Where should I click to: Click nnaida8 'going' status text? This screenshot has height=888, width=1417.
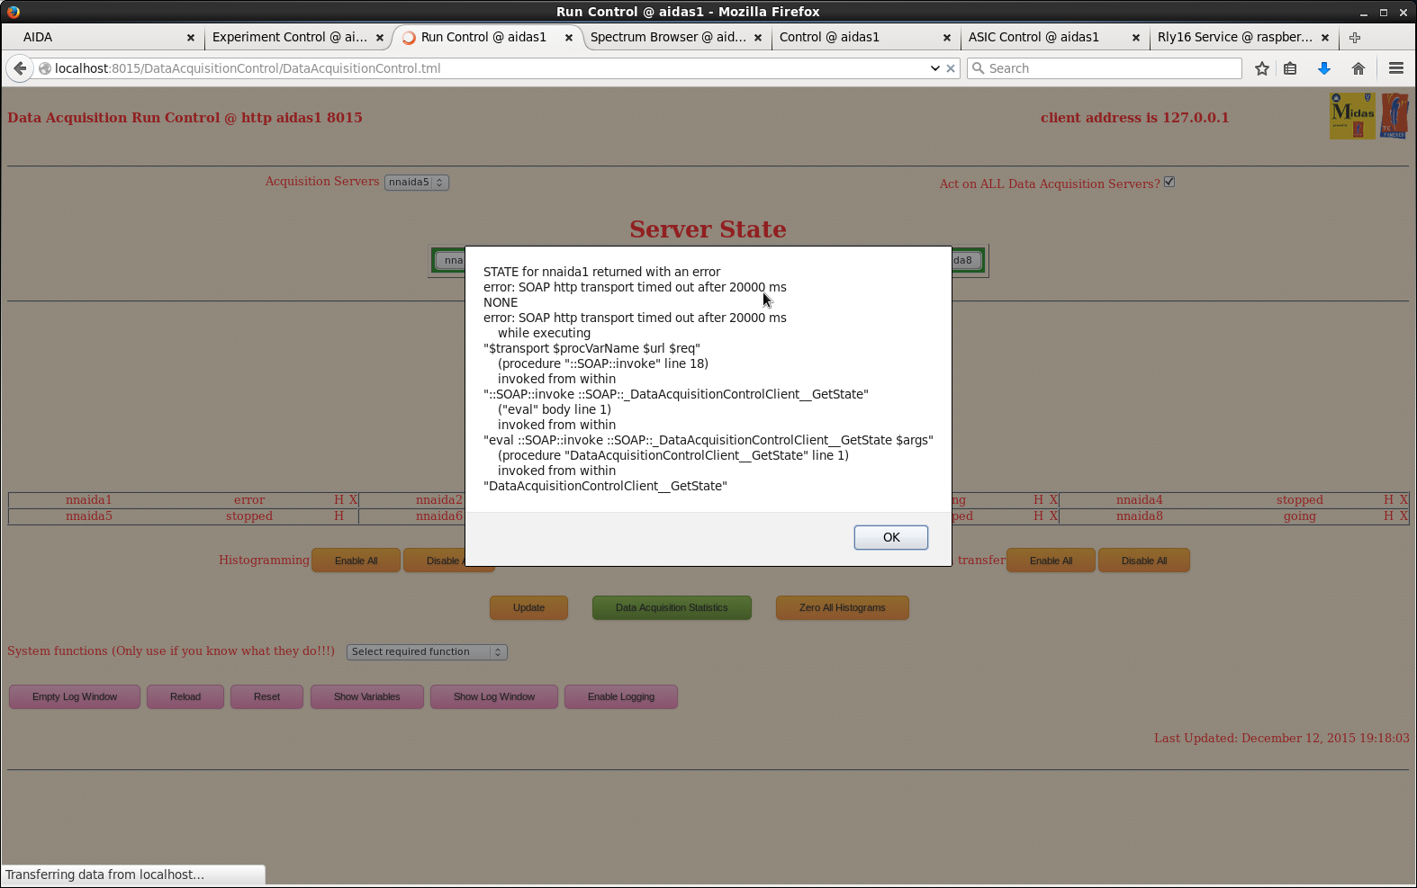tap(1299, 516)
